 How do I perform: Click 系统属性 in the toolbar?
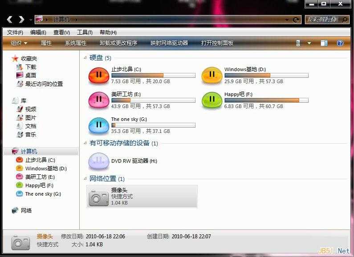point(76,43)
